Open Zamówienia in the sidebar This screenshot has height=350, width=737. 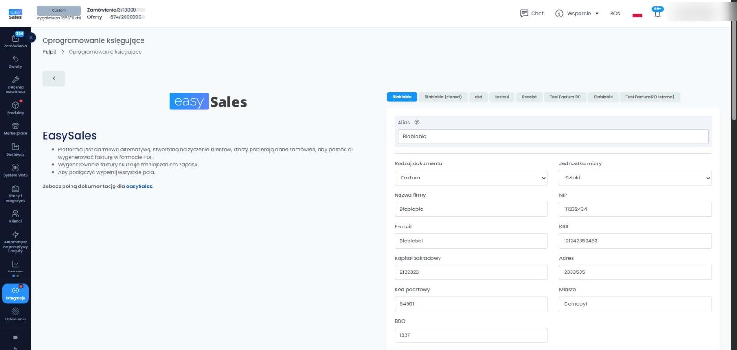[15, 40]
